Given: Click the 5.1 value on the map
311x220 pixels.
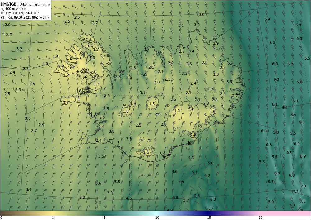Looking at the screenshot, I should 195,172.
